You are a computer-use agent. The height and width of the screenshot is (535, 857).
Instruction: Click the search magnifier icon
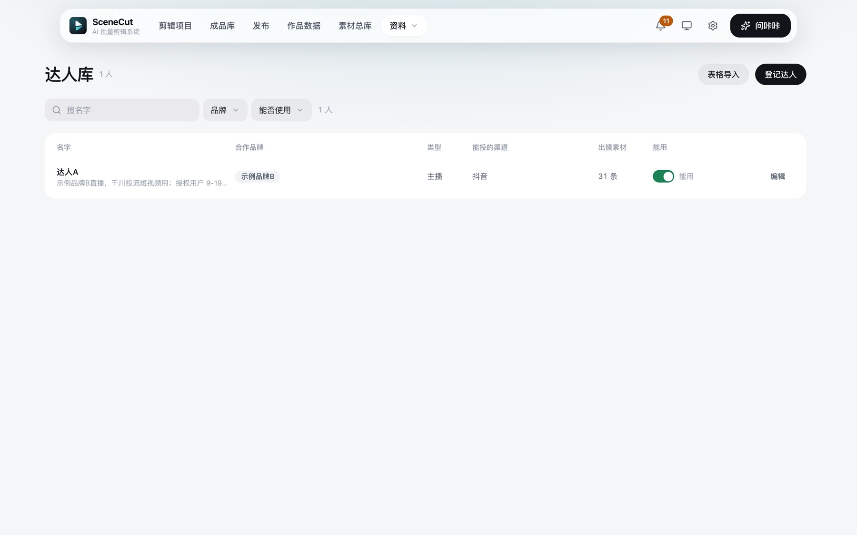coord(57,110)
